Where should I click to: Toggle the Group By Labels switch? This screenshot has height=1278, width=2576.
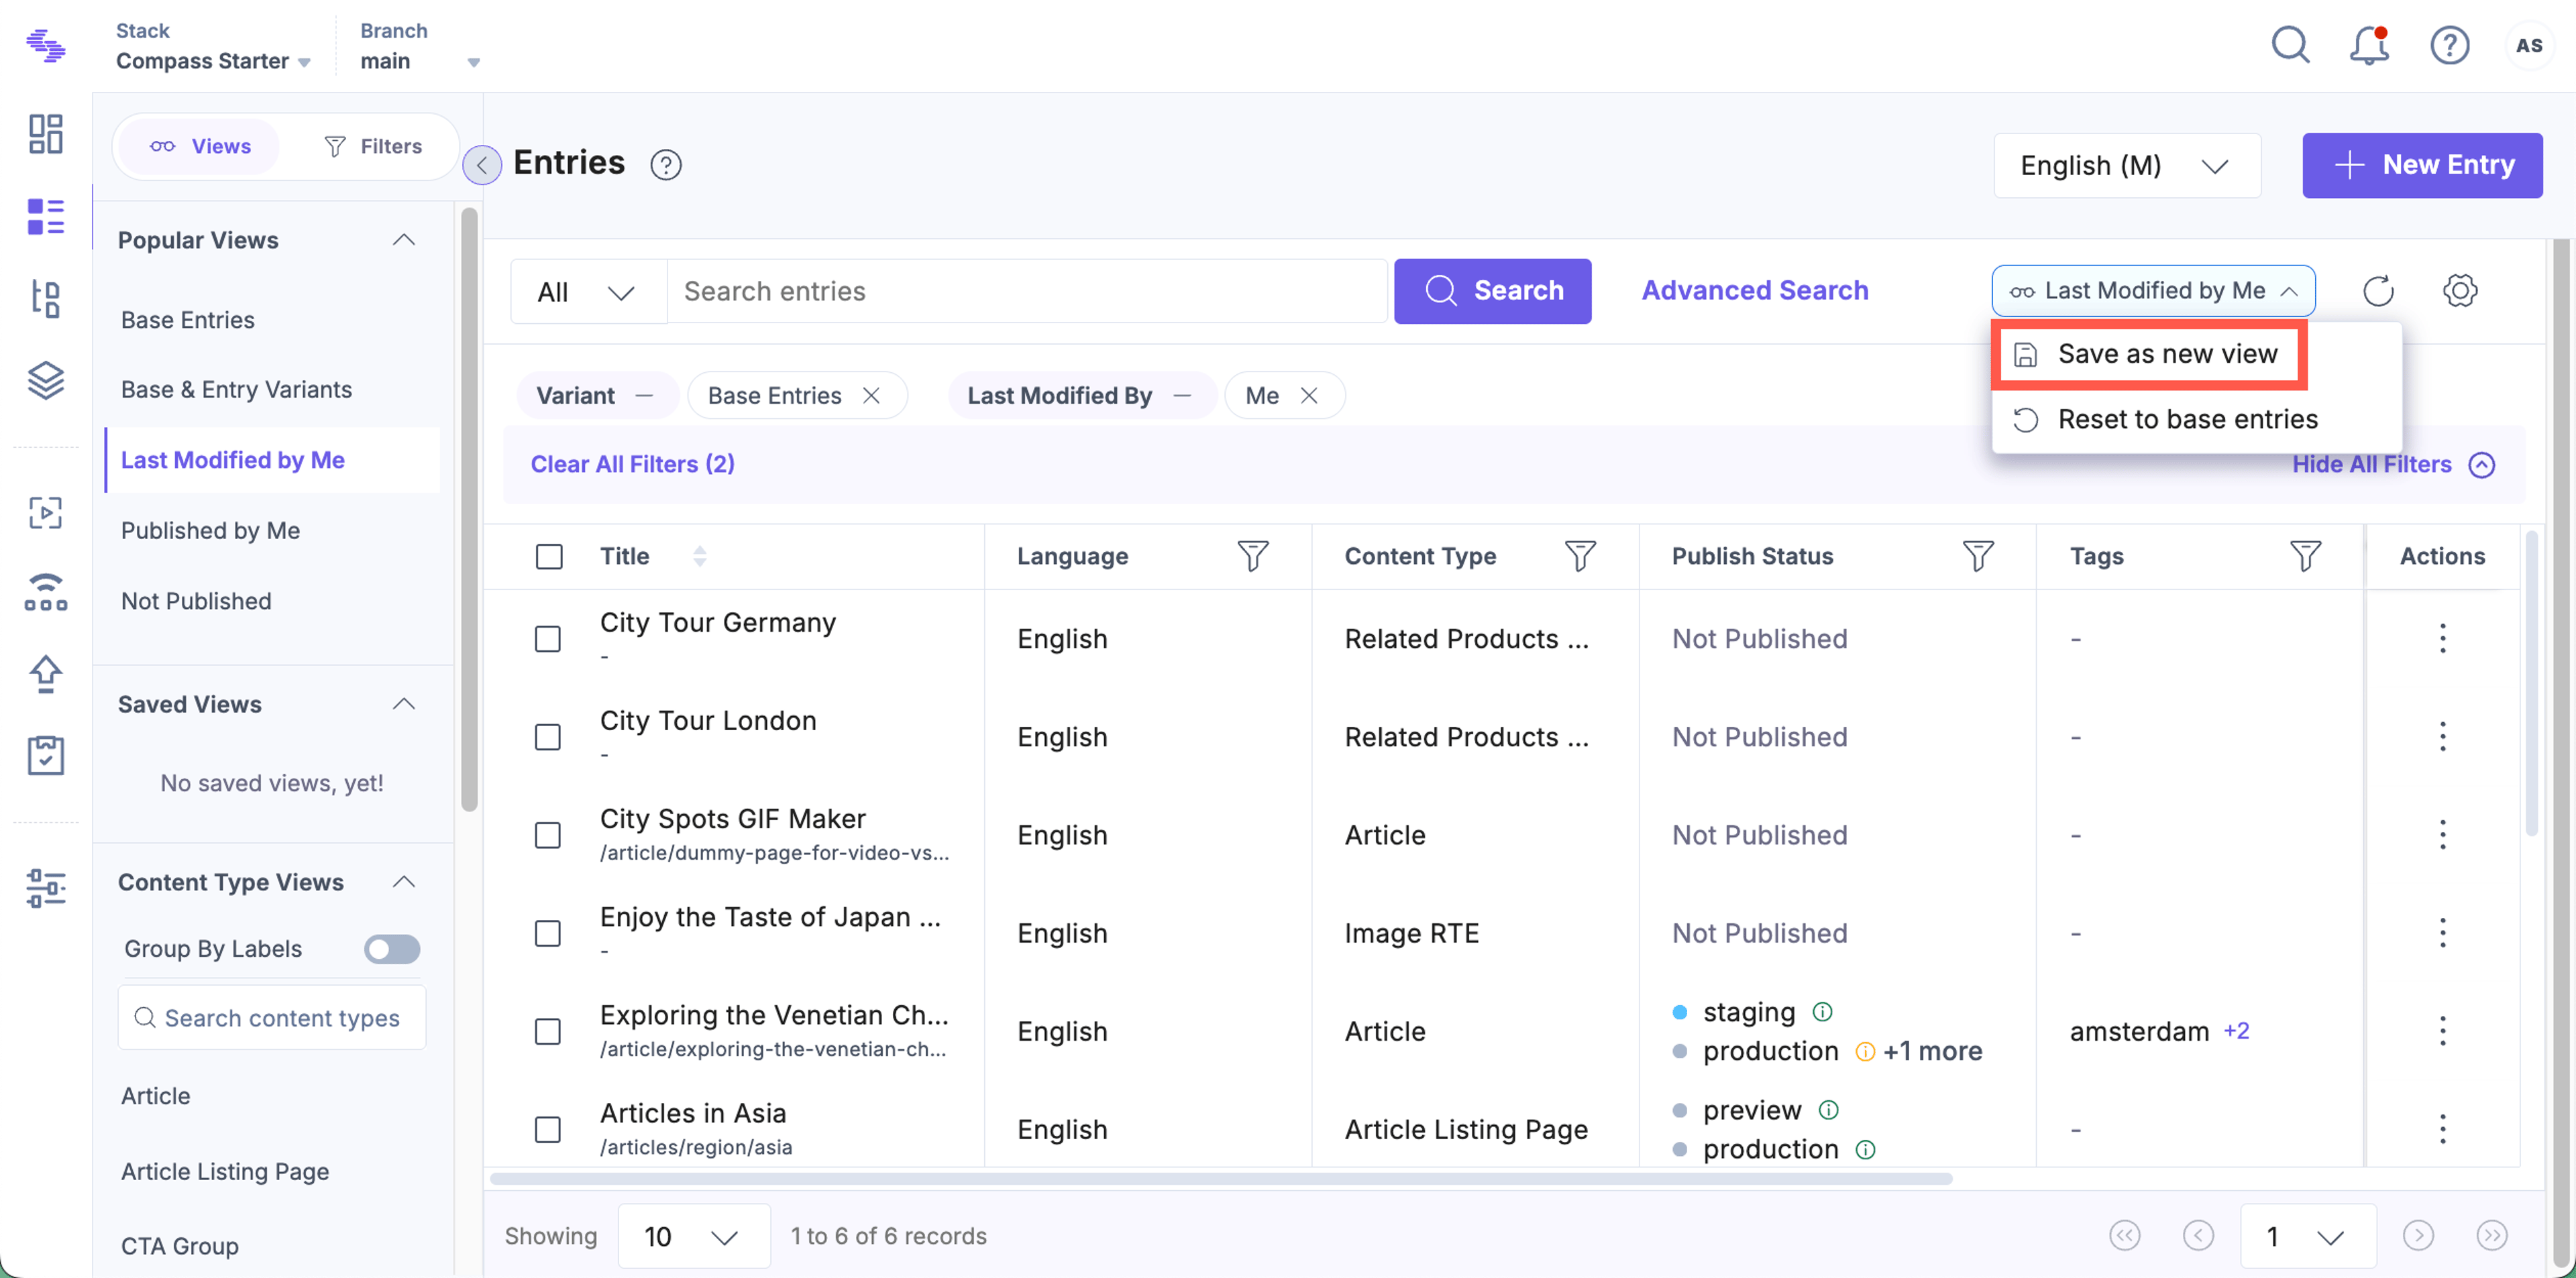392,948
